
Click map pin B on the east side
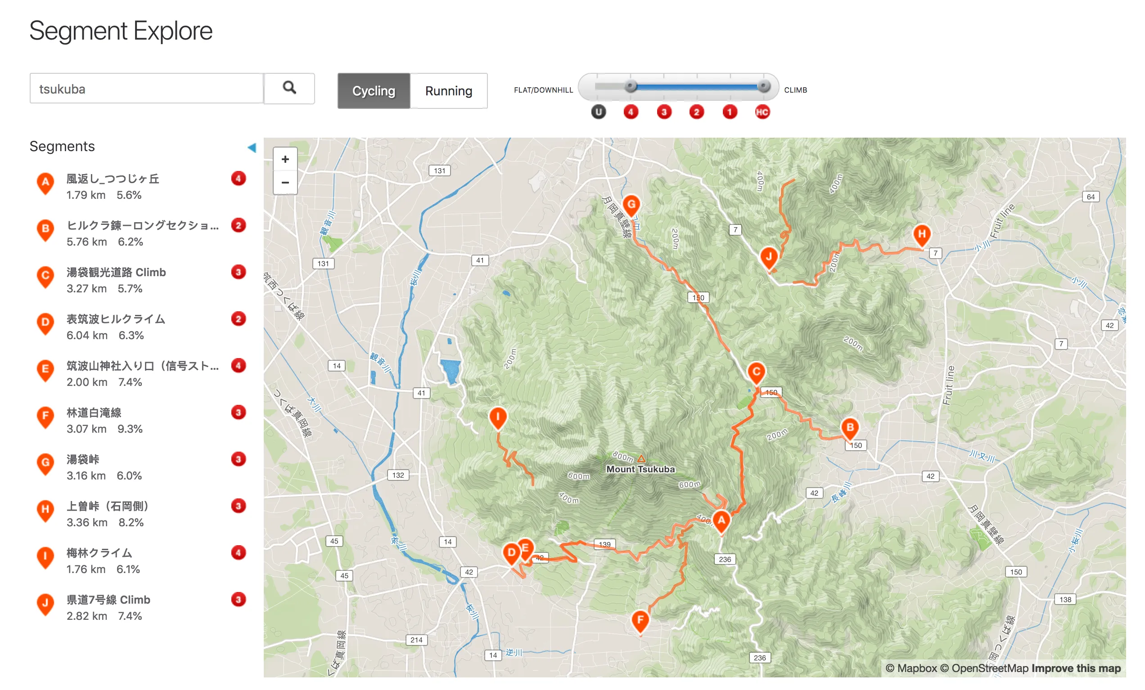(849, 427)
